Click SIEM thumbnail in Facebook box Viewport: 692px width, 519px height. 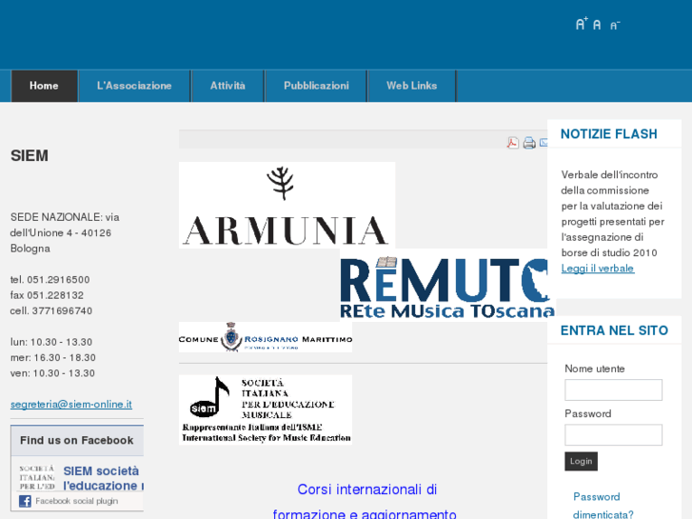point(37,477)
